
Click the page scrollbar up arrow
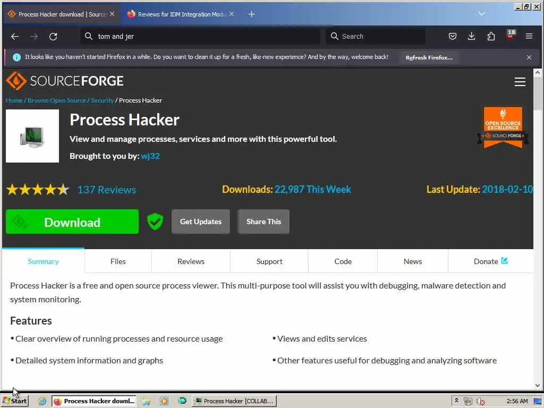[538, 73]
